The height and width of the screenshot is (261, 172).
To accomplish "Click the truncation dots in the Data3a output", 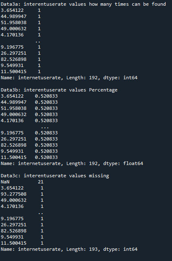I will pos(38,42).
